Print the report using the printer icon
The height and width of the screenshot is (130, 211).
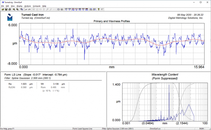(x=10, y=9)
